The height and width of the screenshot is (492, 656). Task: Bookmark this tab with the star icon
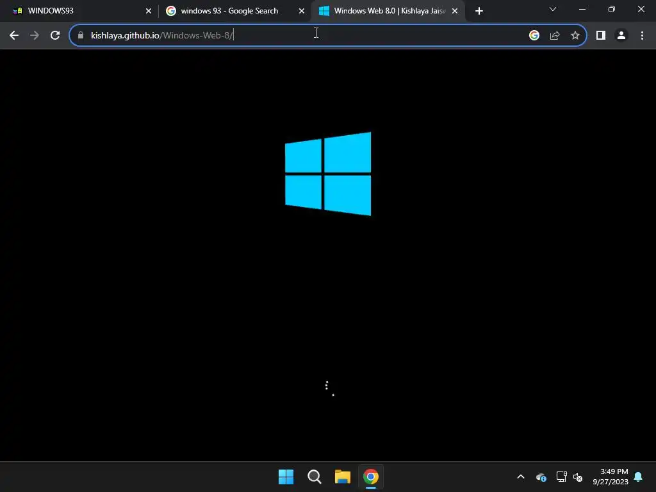[x=575, y=35]
